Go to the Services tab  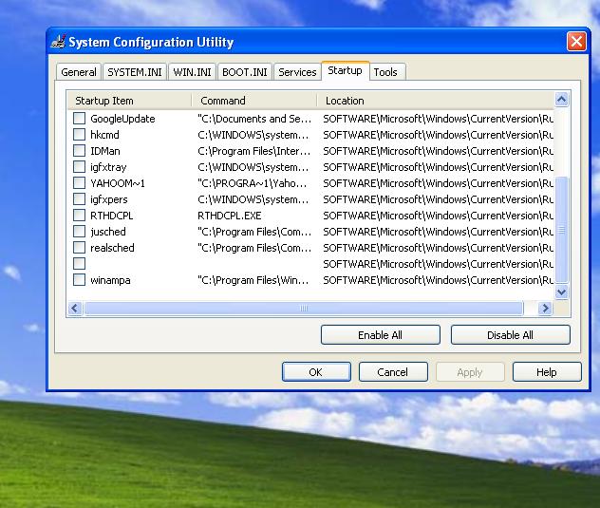point(297,72)
